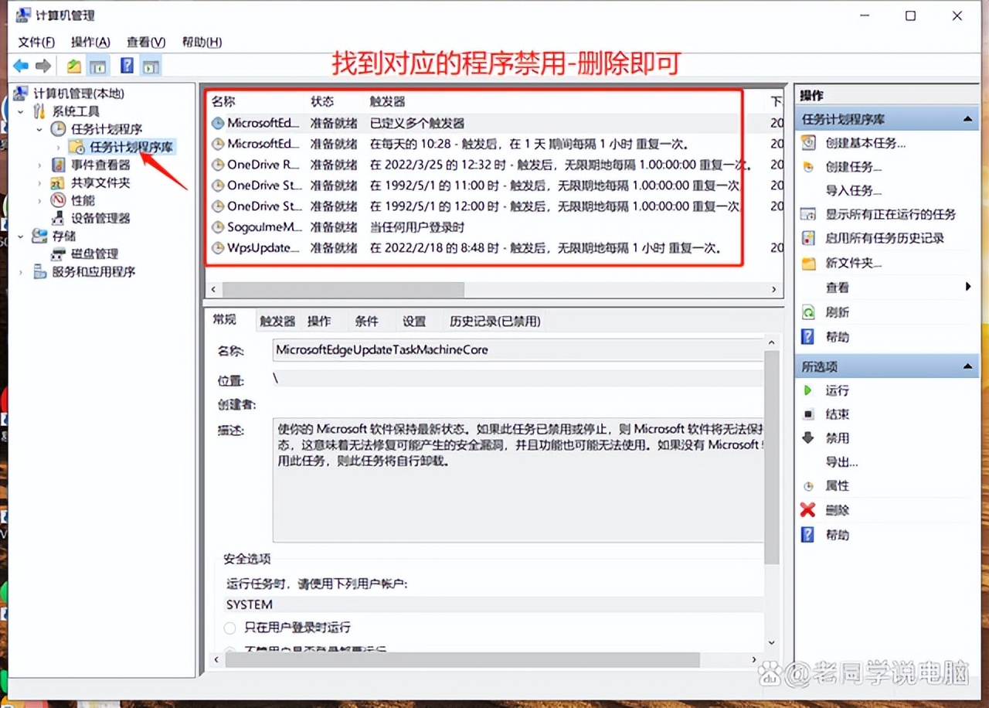This screenshot has width=989, height=708.
Task: Switch to the 设置 tab
Action: (x=414, y=321)
